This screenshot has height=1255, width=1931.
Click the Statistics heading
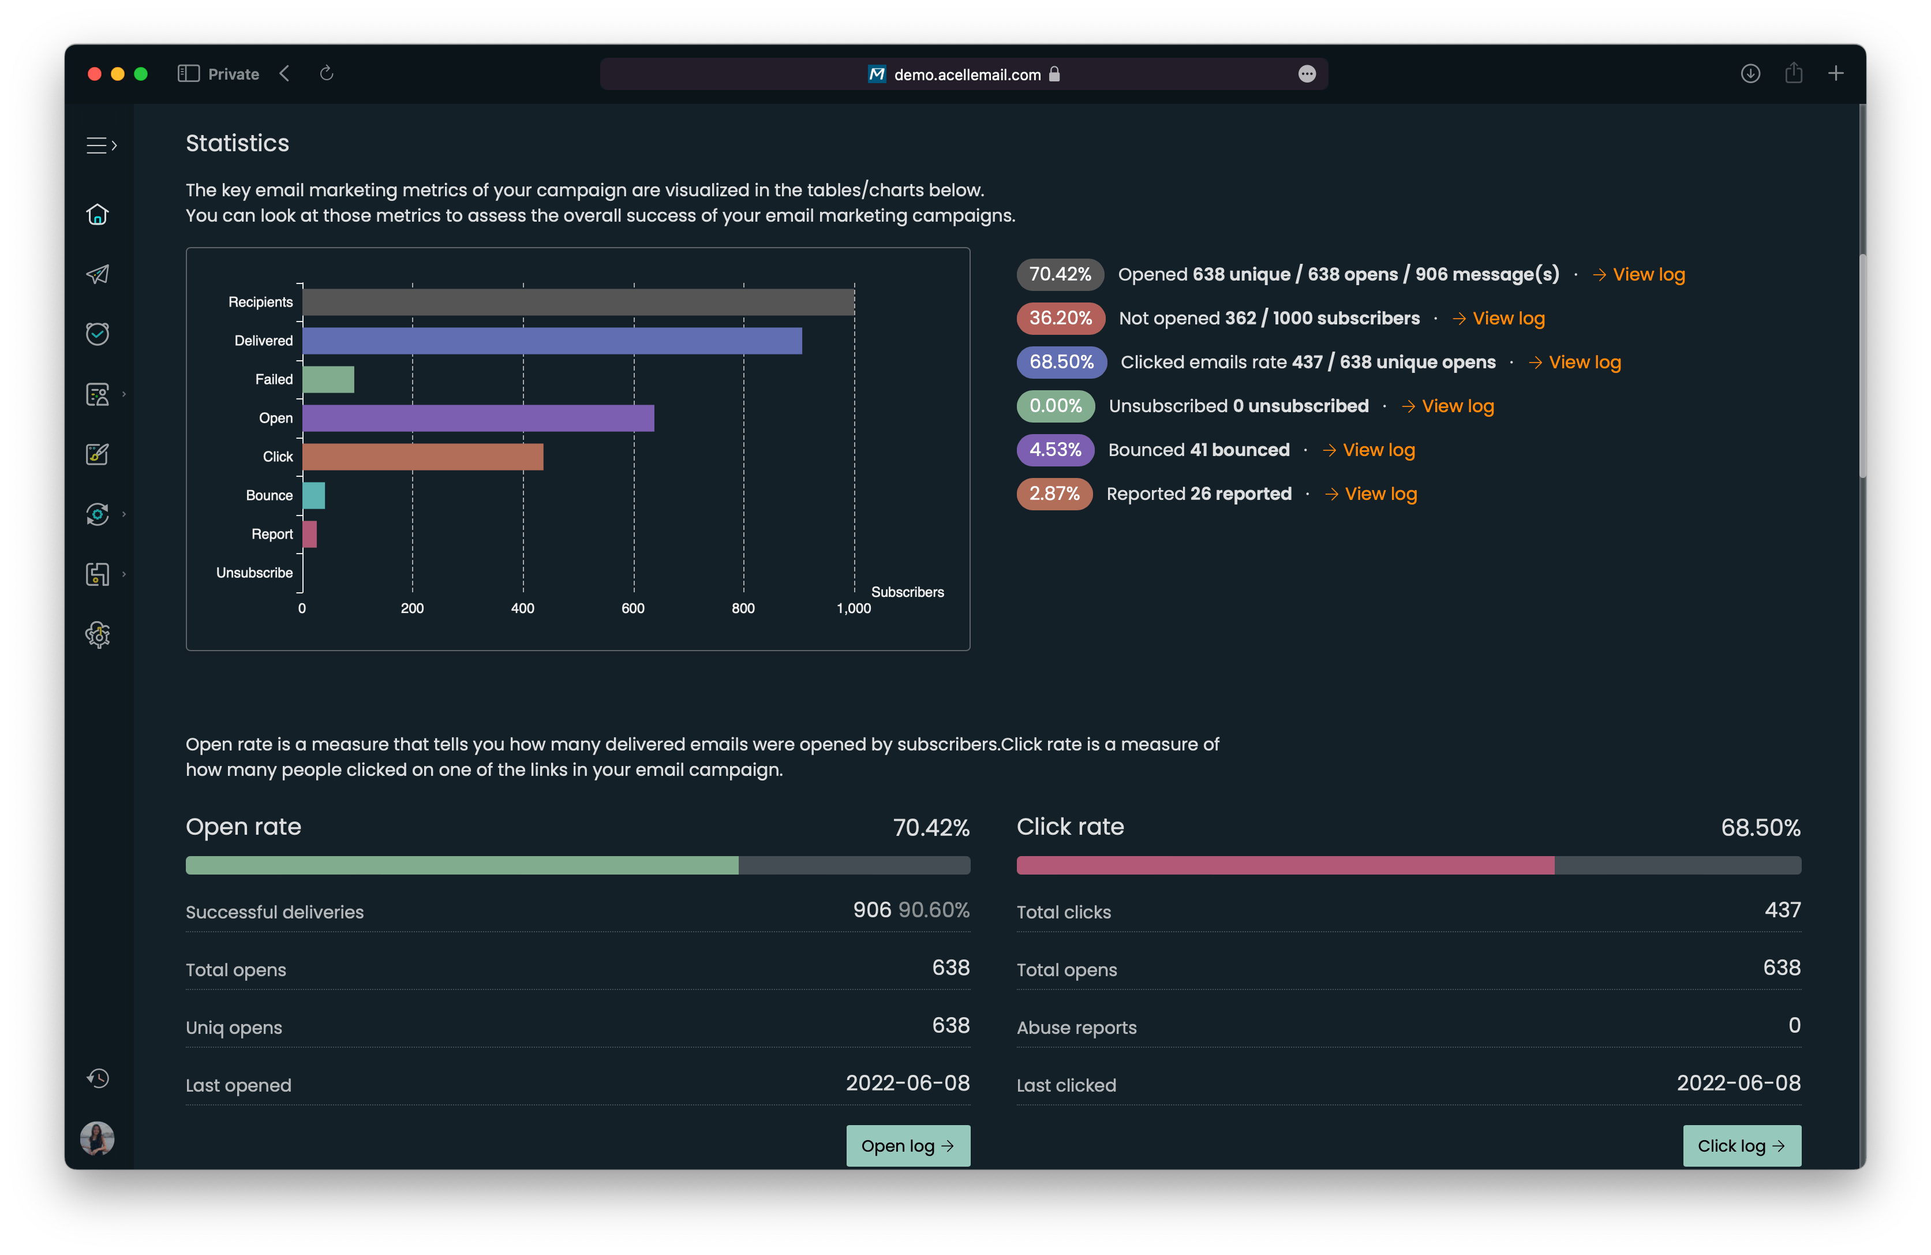(x=238, y=143)
